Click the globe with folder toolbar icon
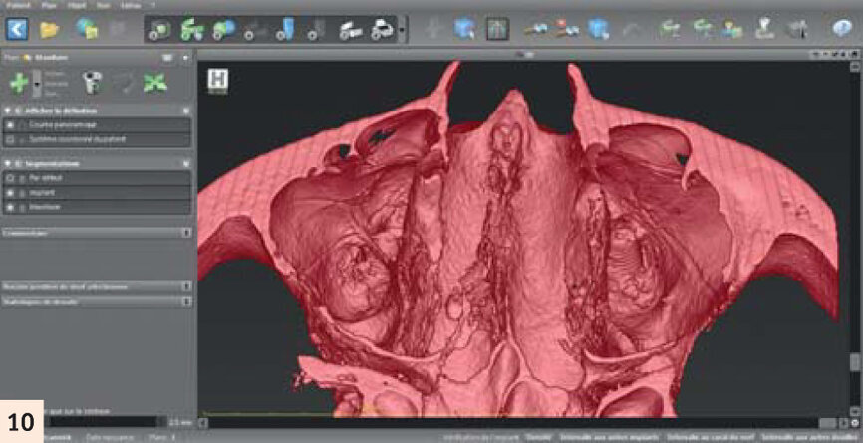 click(x=87, y=29)
